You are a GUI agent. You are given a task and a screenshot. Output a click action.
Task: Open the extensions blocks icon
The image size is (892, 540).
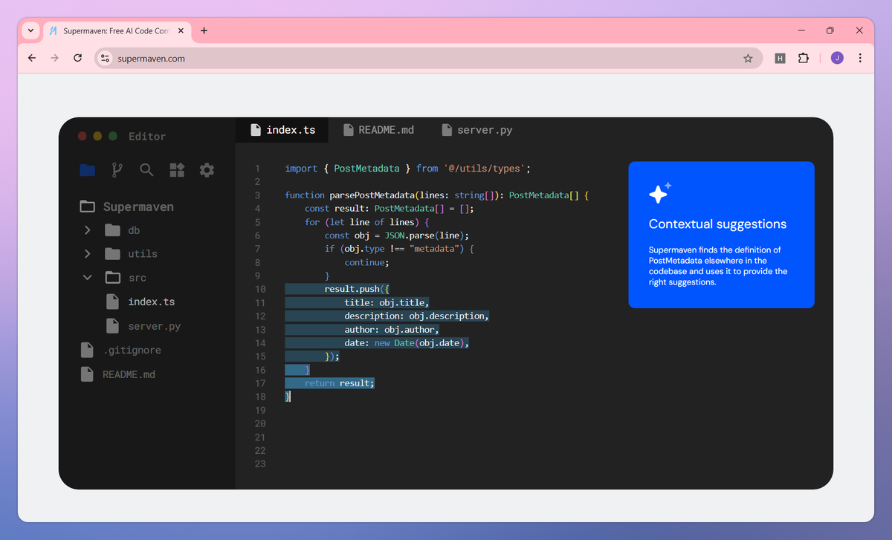tap(177, 170)
